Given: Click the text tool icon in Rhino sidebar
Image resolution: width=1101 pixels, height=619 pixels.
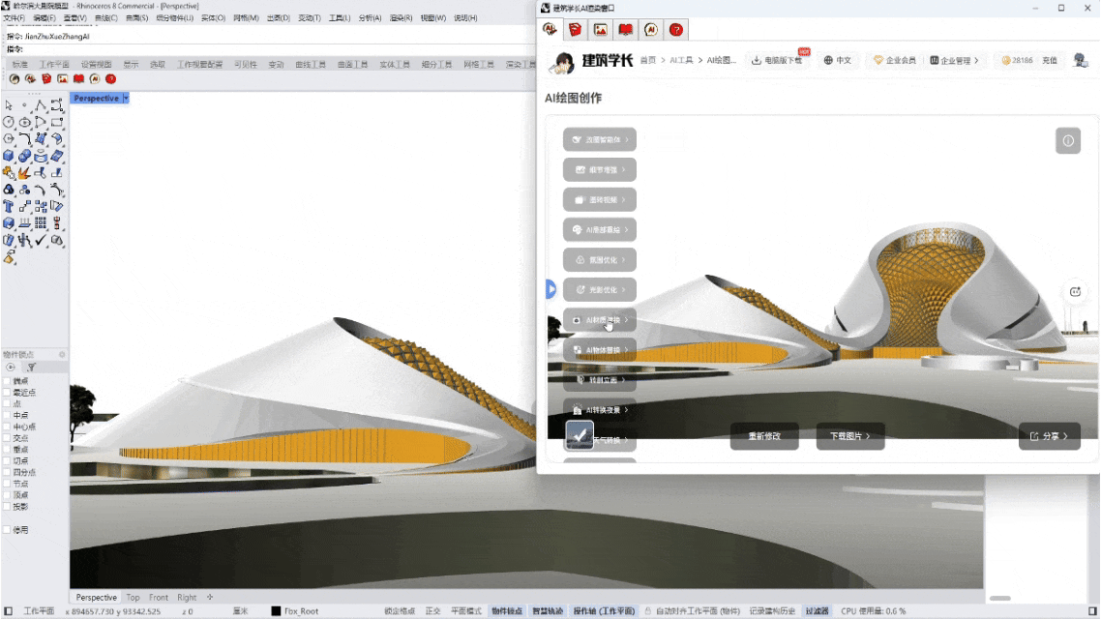Looking at the screenshot, I should (9, 206).
